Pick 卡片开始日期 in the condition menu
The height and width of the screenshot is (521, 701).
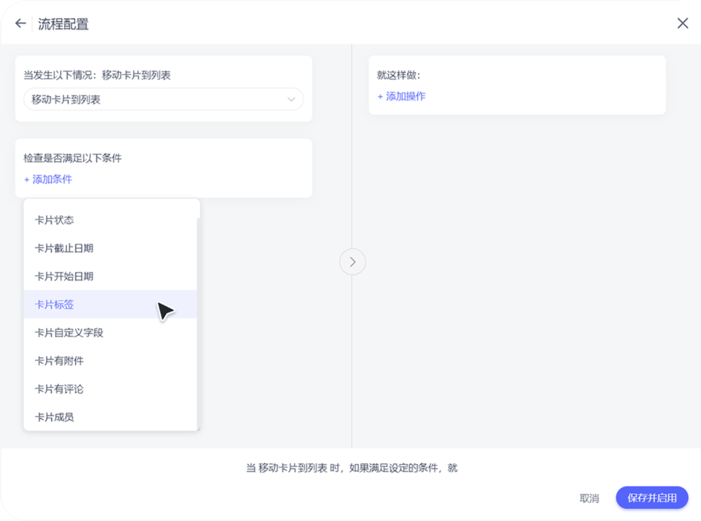64,277
